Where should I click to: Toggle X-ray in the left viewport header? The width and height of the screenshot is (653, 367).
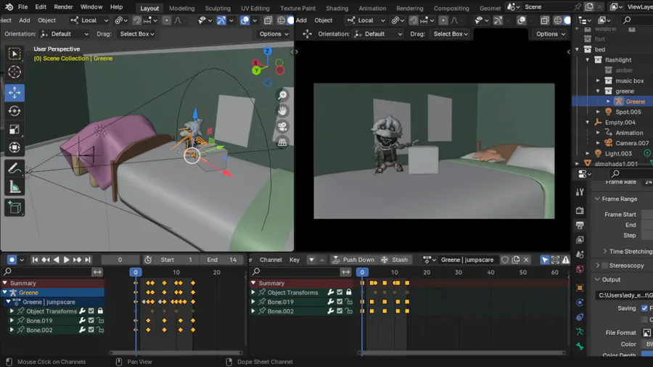coord(268,20)
